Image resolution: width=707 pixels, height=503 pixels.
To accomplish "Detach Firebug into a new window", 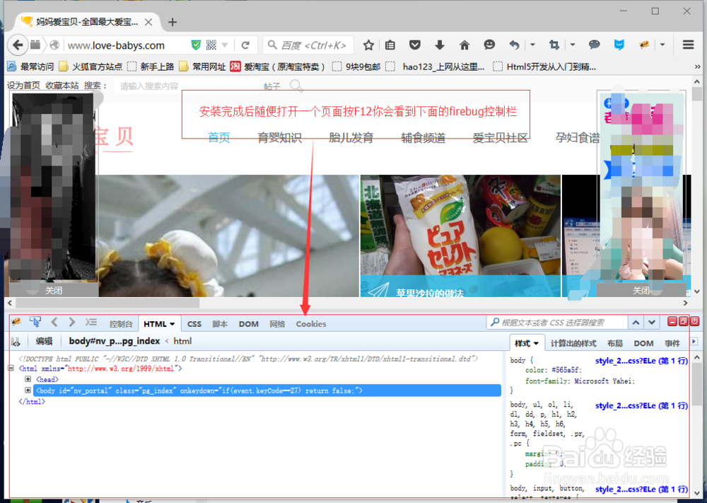I will (683, 321).
